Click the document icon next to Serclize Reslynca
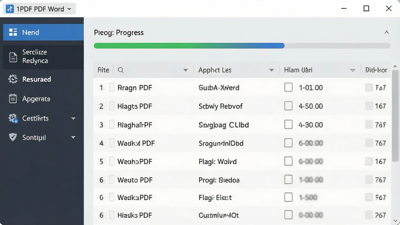The image size is (400, 225). pyautogui.click(x=13, y=57)
